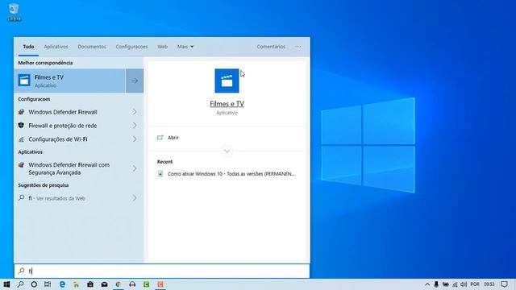Open Task View on the taskbar
Screen dimensions: 516x290
pos(48,284)
